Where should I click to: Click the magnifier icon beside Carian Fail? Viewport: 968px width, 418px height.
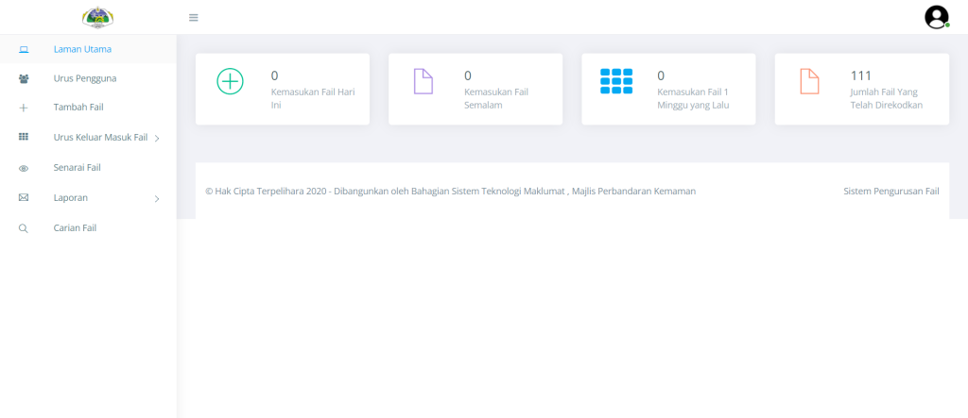point(24,228)
